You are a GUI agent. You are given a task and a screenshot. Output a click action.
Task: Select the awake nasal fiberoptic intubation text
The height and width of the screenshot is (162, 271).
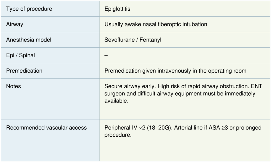coord(156,24)
